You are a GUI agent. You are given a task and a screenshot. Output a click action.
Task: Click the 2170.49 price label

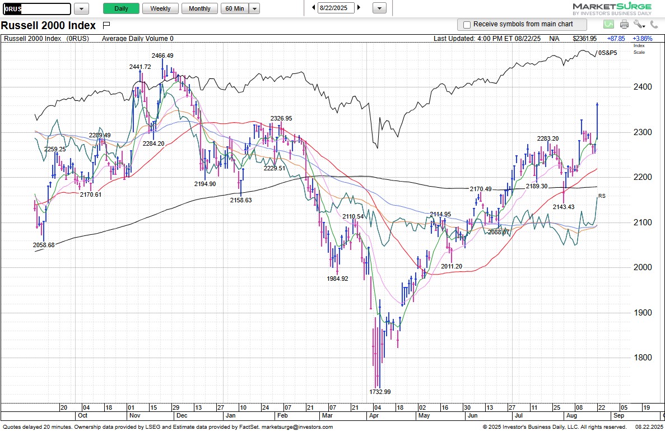point(481,189)
